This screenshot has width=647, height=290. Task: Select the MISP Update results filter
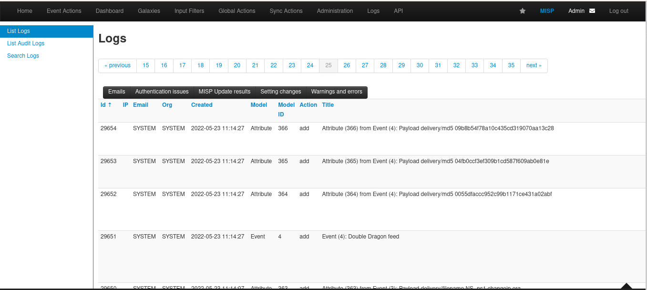(225, 92)
